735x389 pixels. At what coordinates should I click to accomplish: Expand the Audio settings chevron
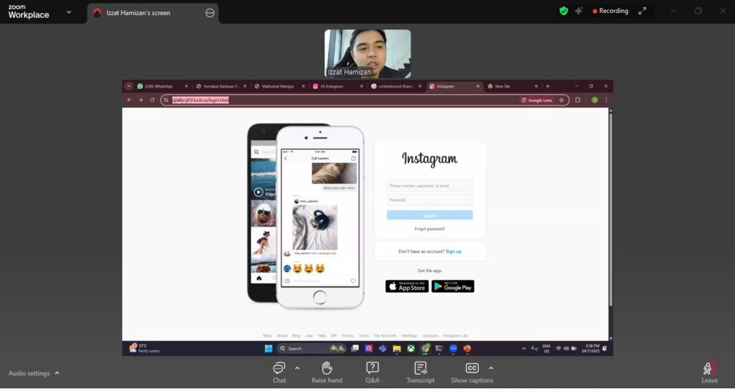click(x=57, y=373)
